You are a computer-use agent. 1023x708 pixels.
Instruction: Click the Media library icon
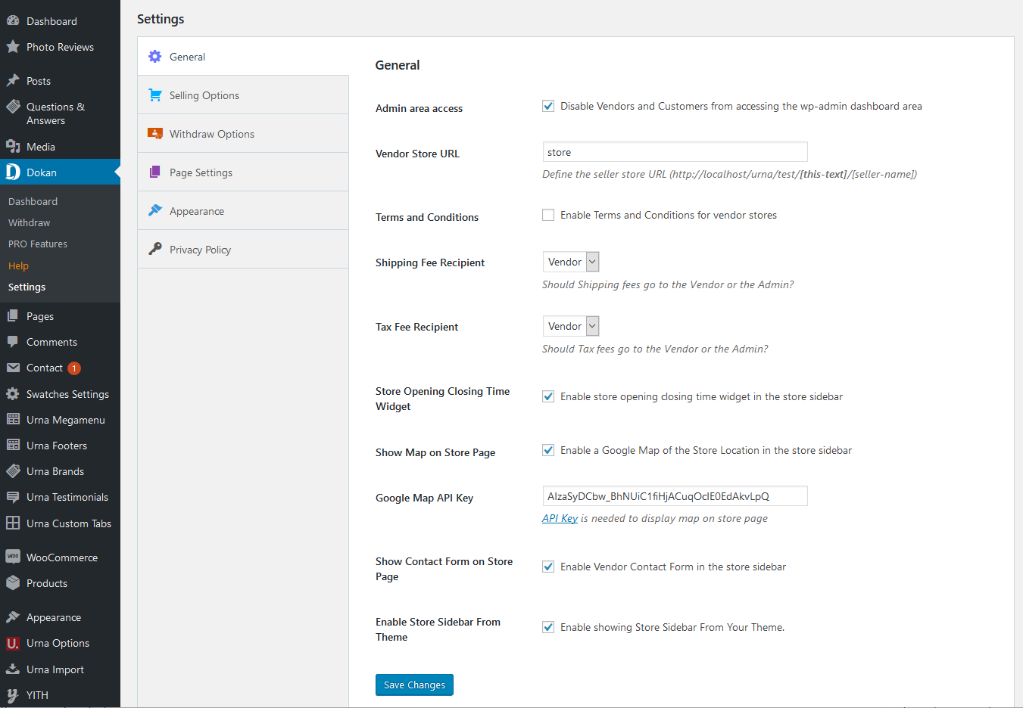(13, 147)
